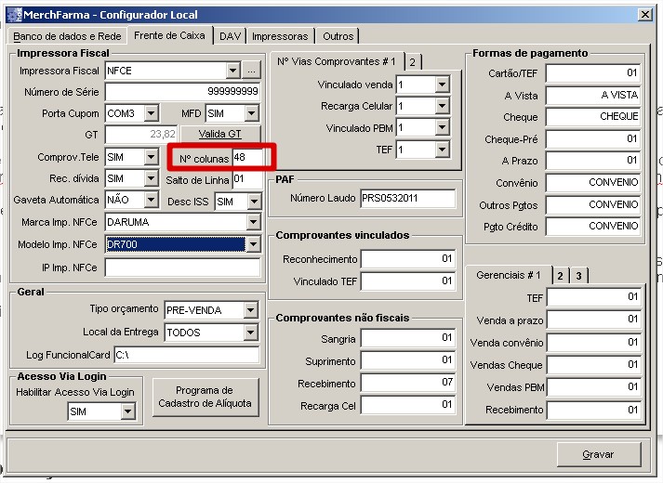Select tab 2 of Nº Vias Comprovantes
The image size is (663, 483).
(x=412, y=62)
